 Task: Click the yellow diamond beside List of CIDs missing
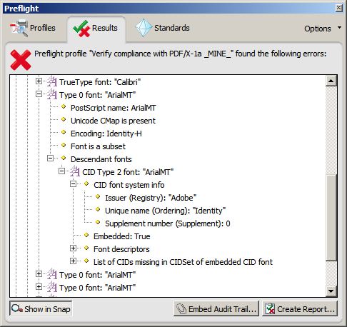(86, 261)
